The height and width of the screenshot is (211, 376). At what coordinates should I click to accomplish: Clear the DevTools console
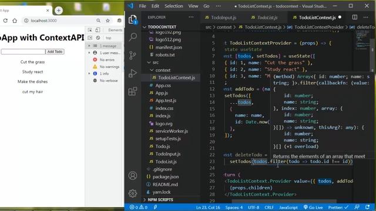[x=98, y=38]
